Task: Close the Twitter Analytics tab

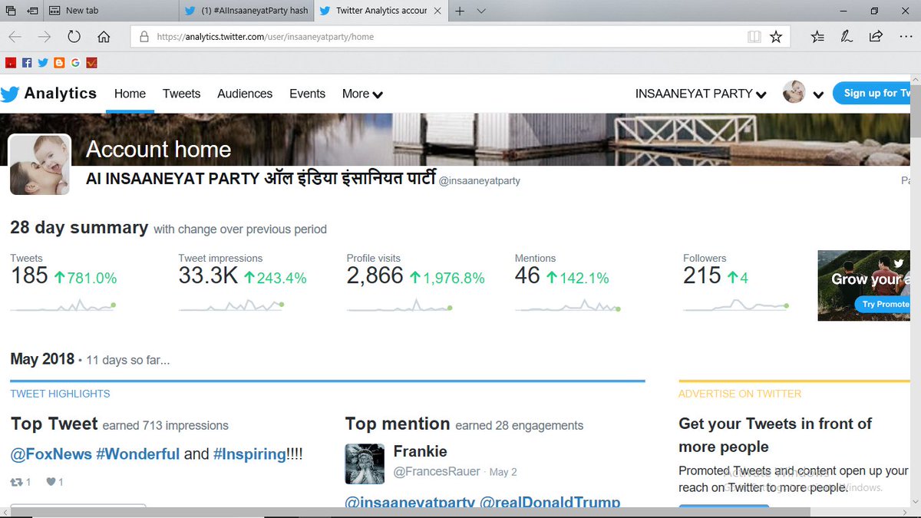Action: click(437, 11)
